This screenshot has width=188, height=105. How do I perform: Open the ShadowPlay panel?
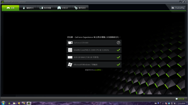[178, 8]
